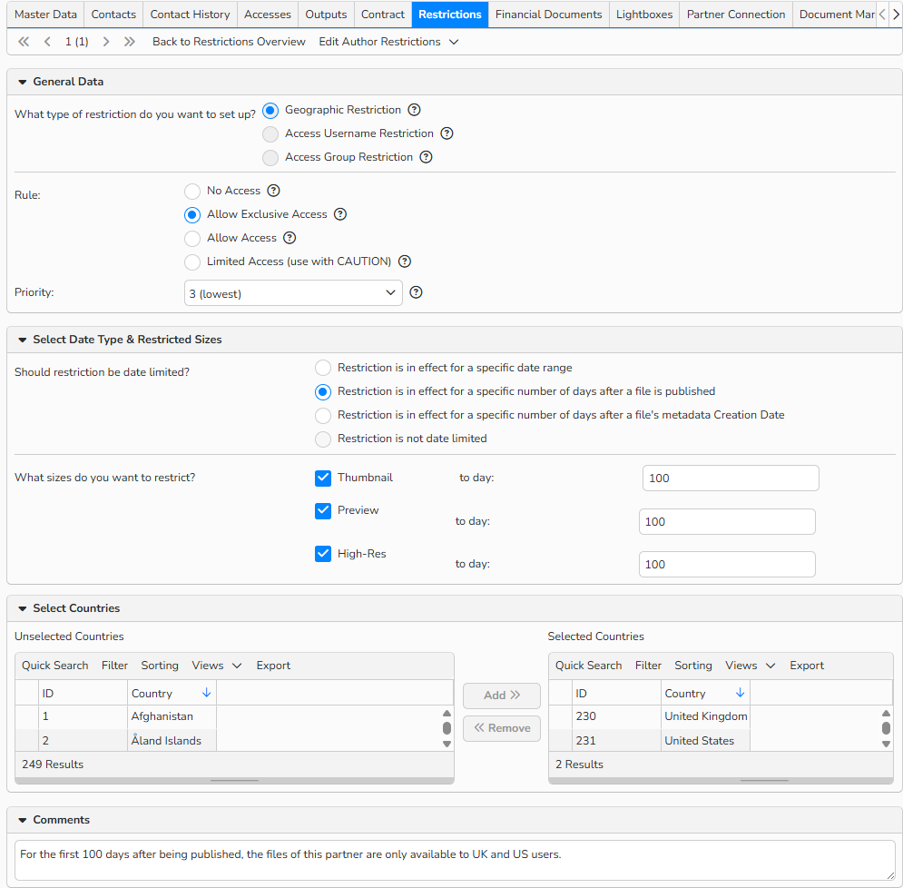903x888 pixels.
Task: Go Back to Restrictions Overview
Action: (x=229, y=42)
